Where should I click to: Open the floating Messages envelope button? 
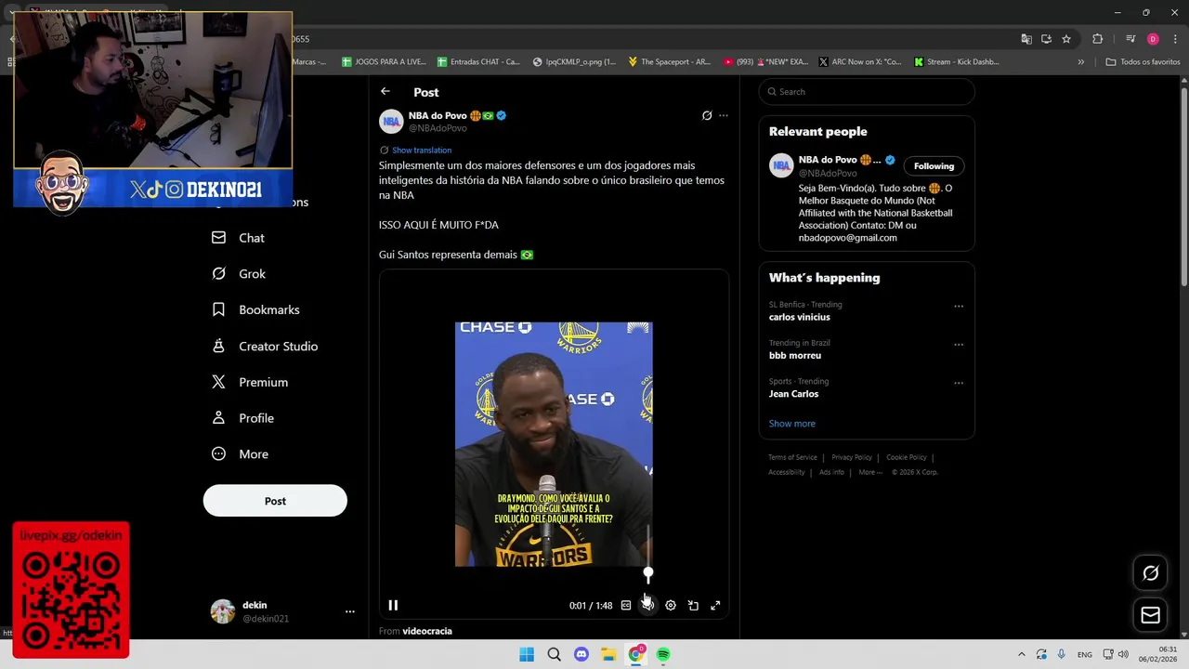1151,615
